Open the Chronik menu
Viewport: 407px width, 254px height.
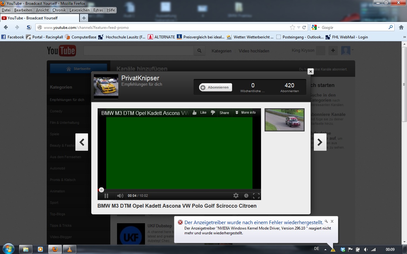pyautogui.click(x=59, y=10)
